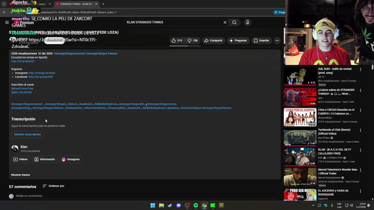Go back with browser back arrow

(x=4, y=12)
